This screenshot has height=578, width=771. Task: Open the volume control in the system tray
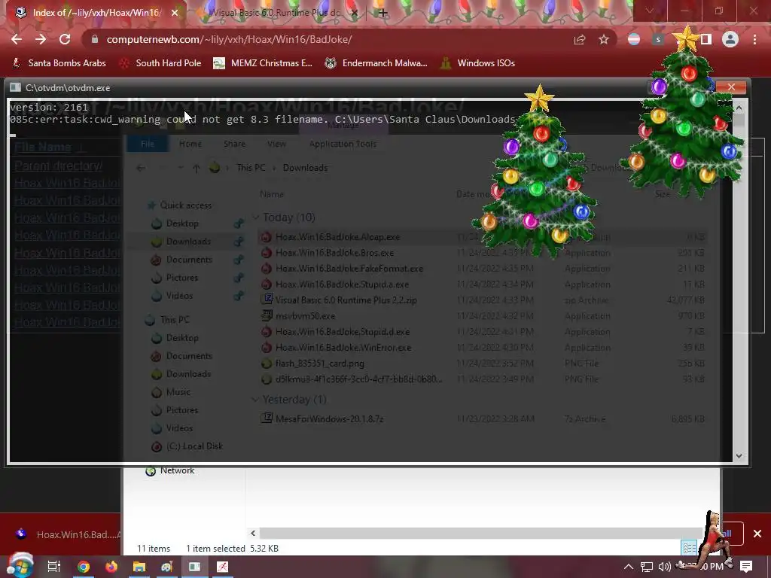pos(664,567)
